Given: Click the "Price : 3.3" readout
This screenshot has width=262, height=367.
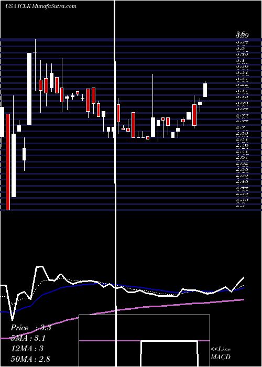Looking at the screenshot, I should 31,328.
